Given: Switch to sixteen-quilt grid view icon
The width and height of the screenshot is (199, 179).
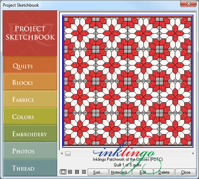Looking at the screenshot, I should pyautogui.click(x=84, y=172).
